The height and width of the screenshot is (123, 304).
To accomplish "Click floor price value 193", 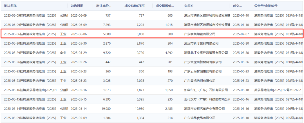I will 170,71.
